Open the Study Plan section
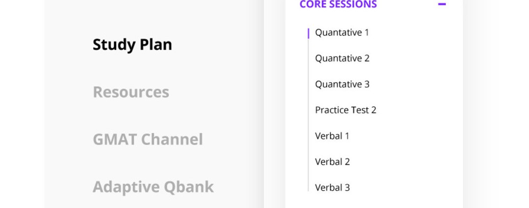Image resolution: width=529 pixels, height=208 pixels. pyautogui.click(x=132, y=45)
